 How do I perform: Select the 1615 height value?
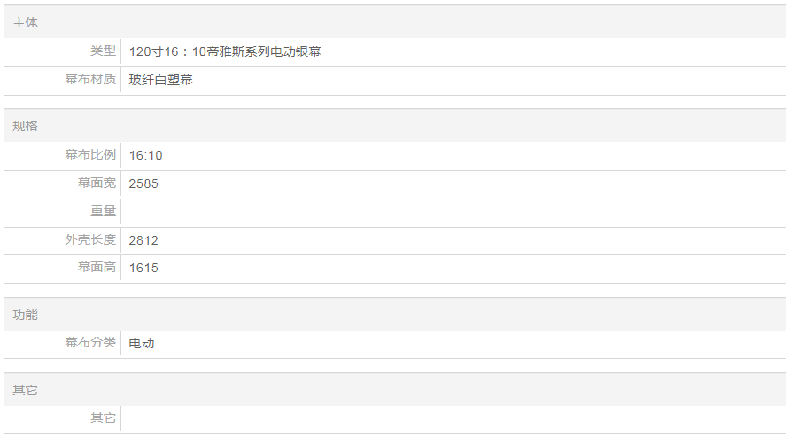click(x=143, y=268)
